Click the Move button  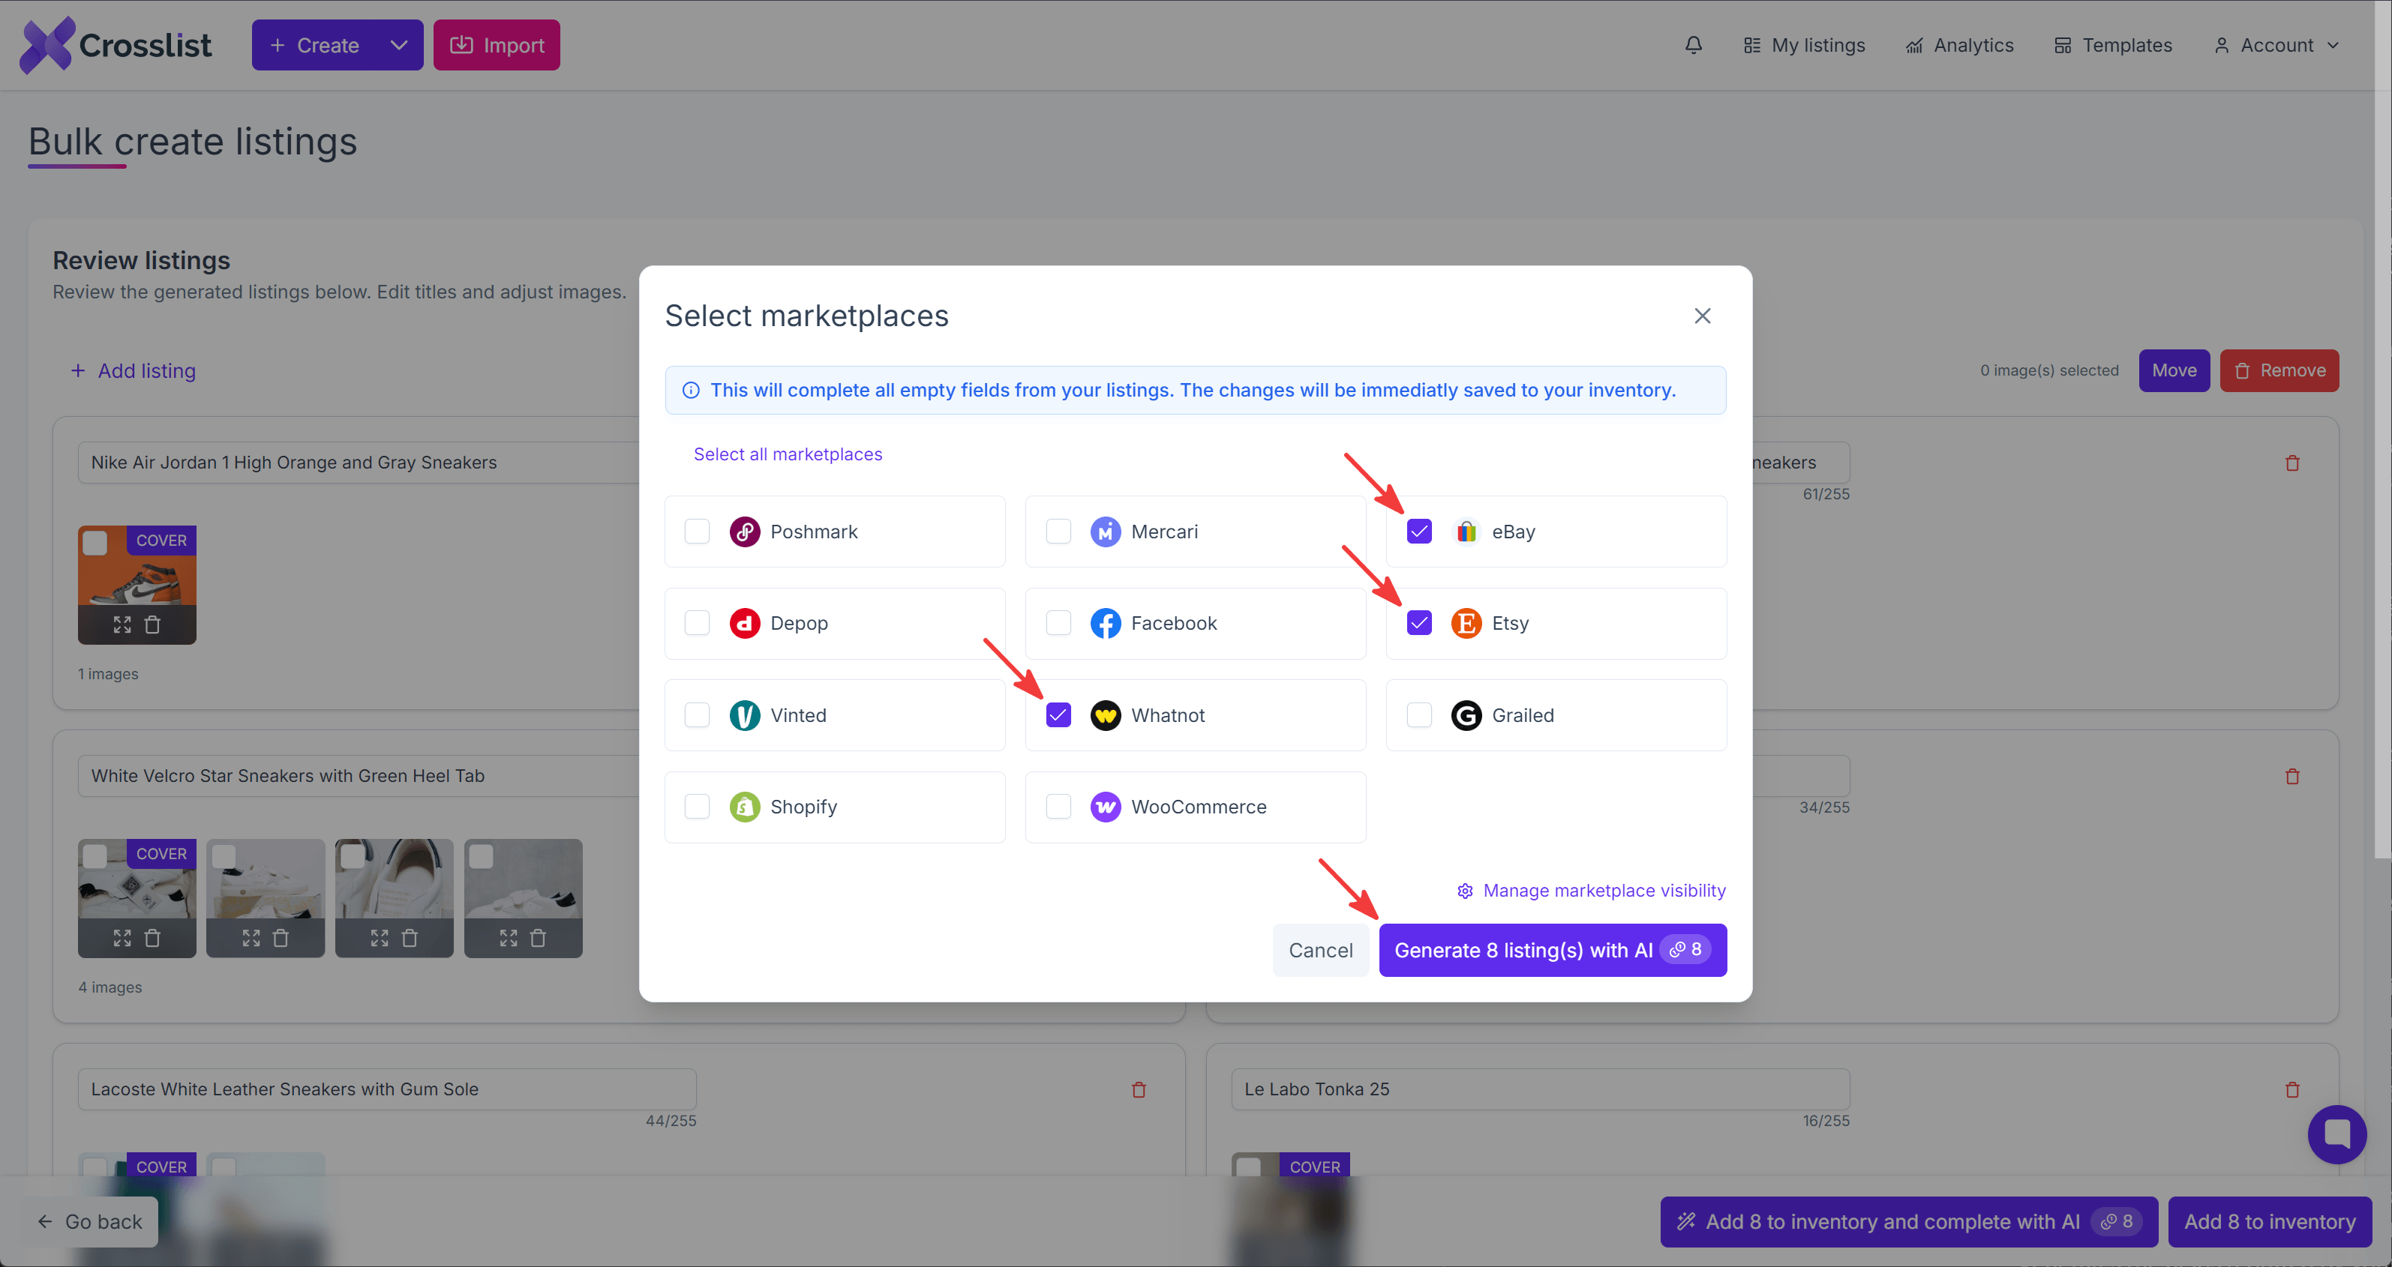point(2174,370)
